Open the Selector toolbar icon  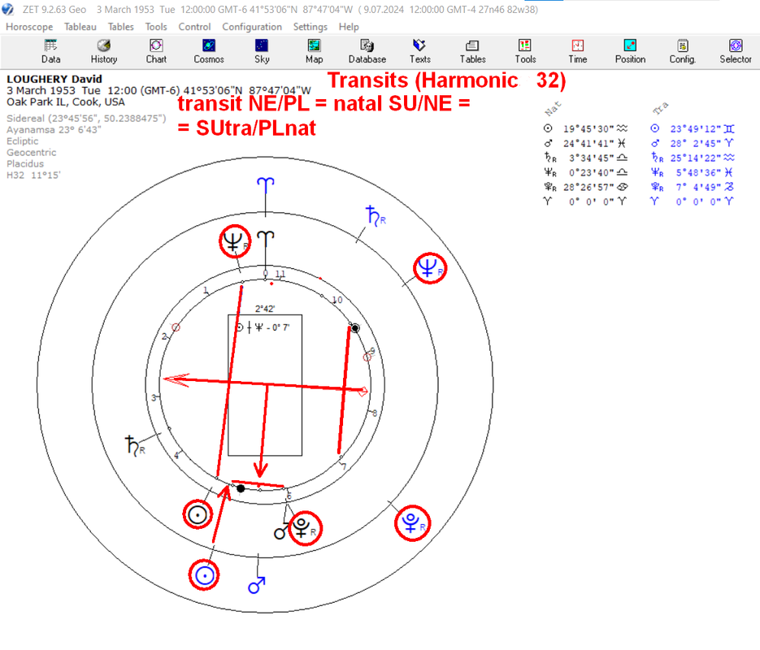[x=736, y=51]
